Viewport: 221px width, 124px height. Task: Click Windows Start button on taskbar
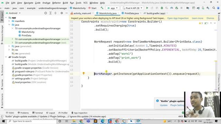click(x=3, y=121)
